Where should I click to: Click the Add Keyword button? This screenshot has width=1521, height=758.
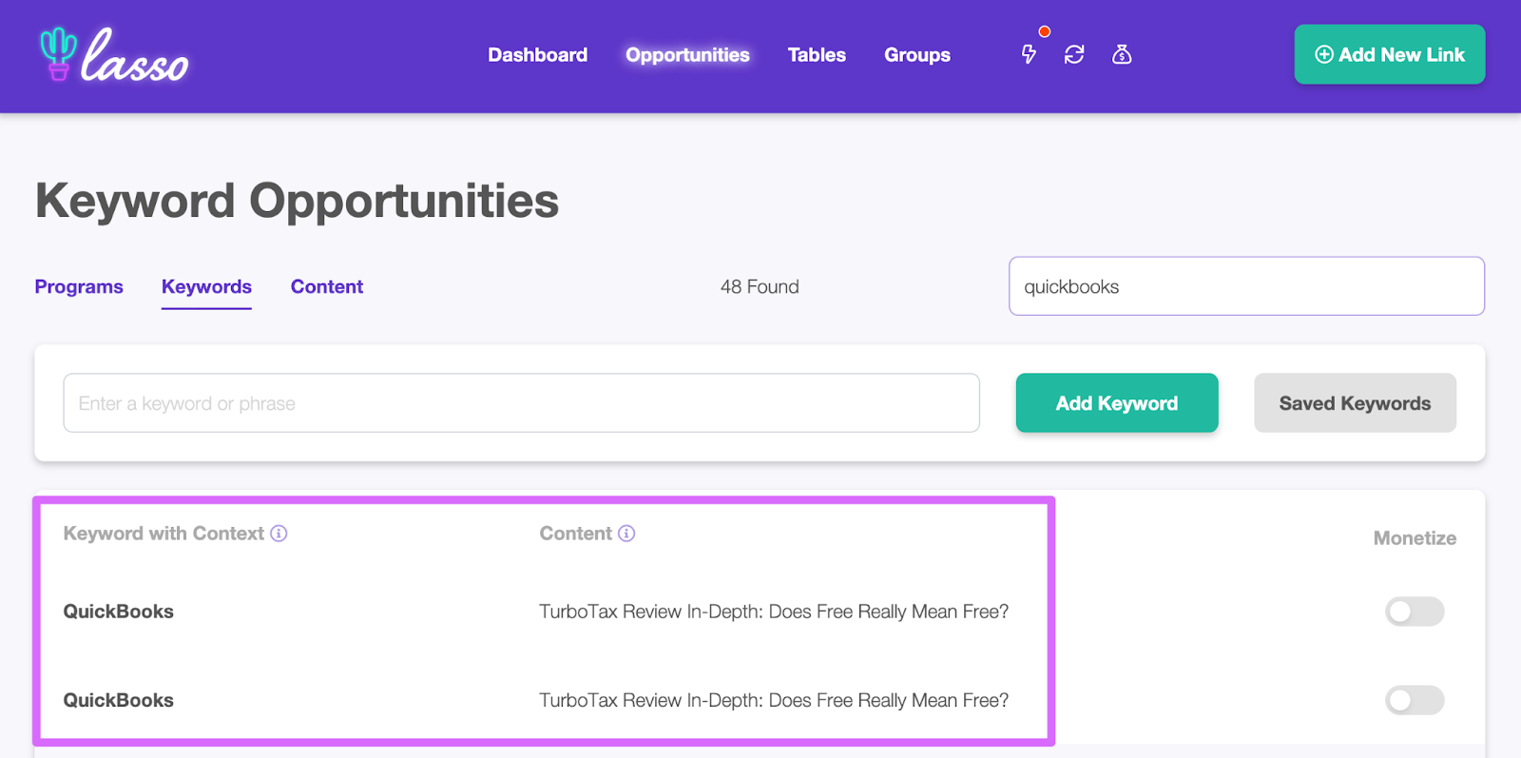pyautogui.click(x=1117, y=403)
